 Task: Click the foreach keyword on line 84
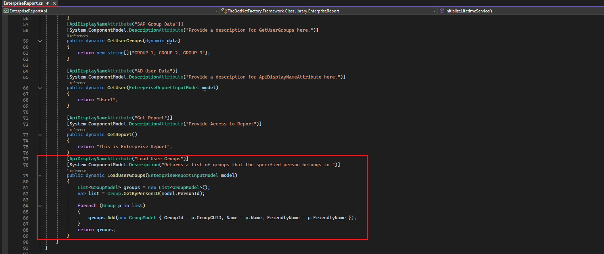[x=87, y=206]
